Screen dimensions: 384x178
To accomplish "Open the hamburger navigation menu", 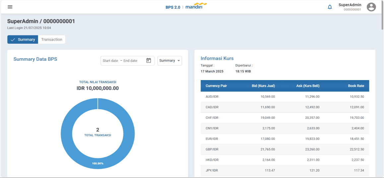I will click(x=10, y=7).
